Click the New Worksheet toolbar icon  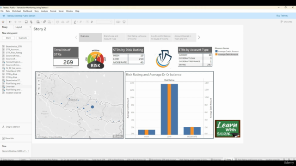click(38, 22)
